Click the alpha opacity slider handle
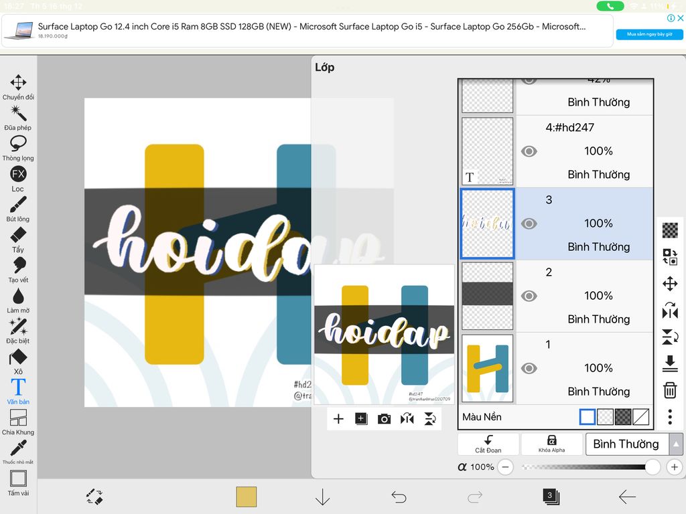686x514 pixels. coord(653,466)
